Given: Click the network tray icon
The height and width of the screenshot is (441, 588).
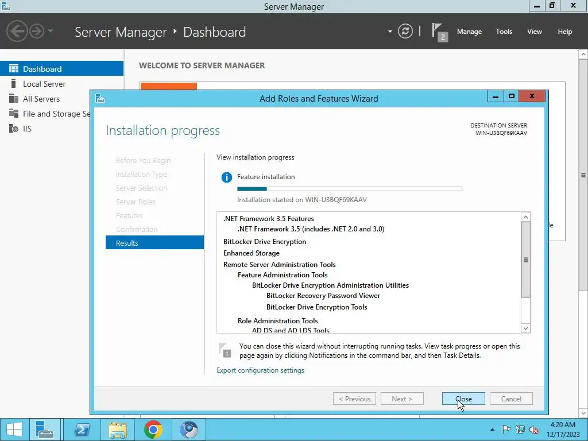Looking at the screenshot, I should click(x=520, y=430).
